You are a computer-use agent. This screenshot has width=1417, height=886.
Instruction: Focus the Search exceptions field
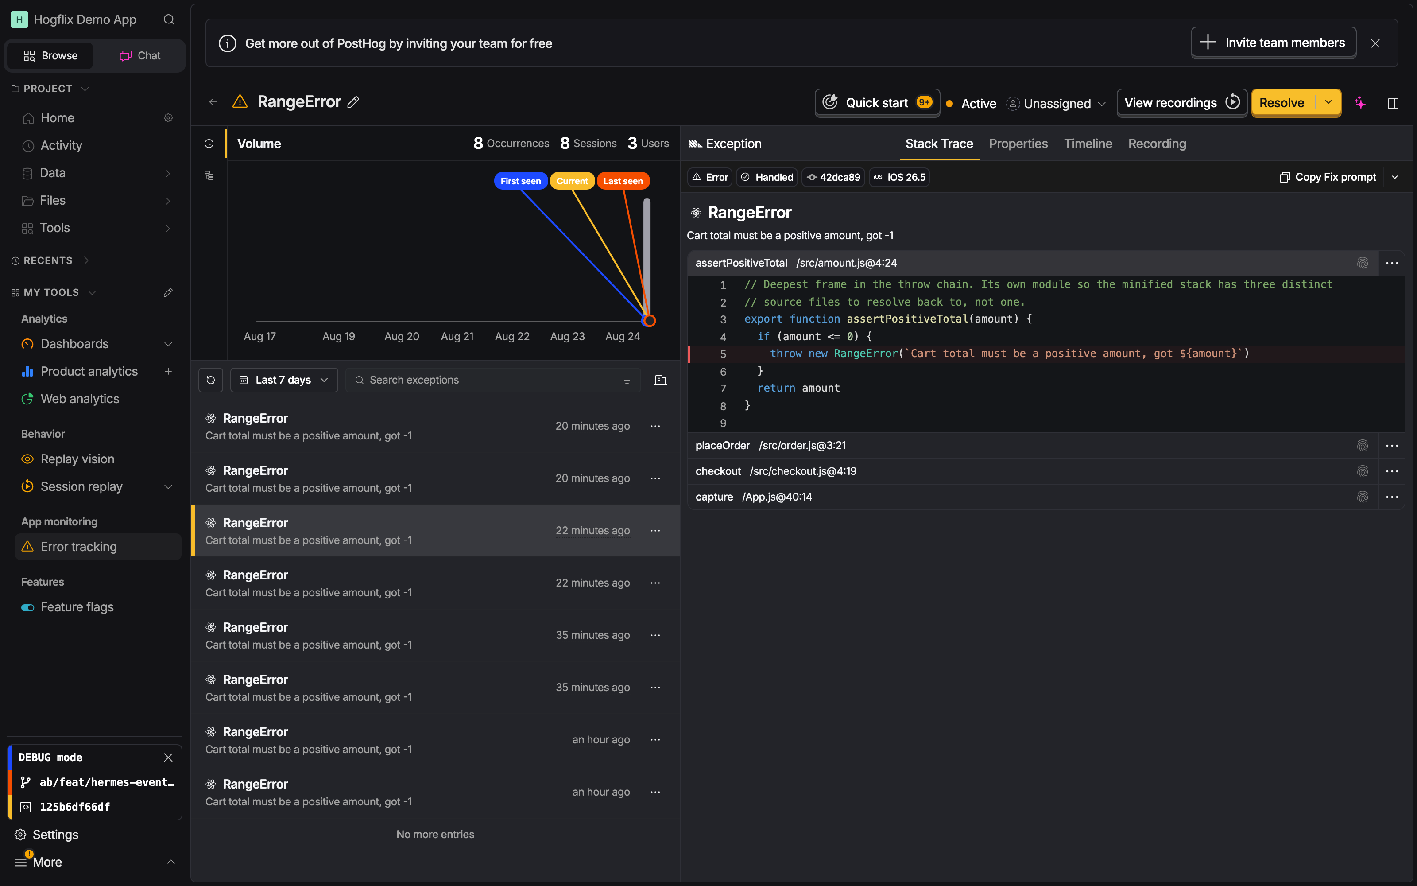[494, 380]
